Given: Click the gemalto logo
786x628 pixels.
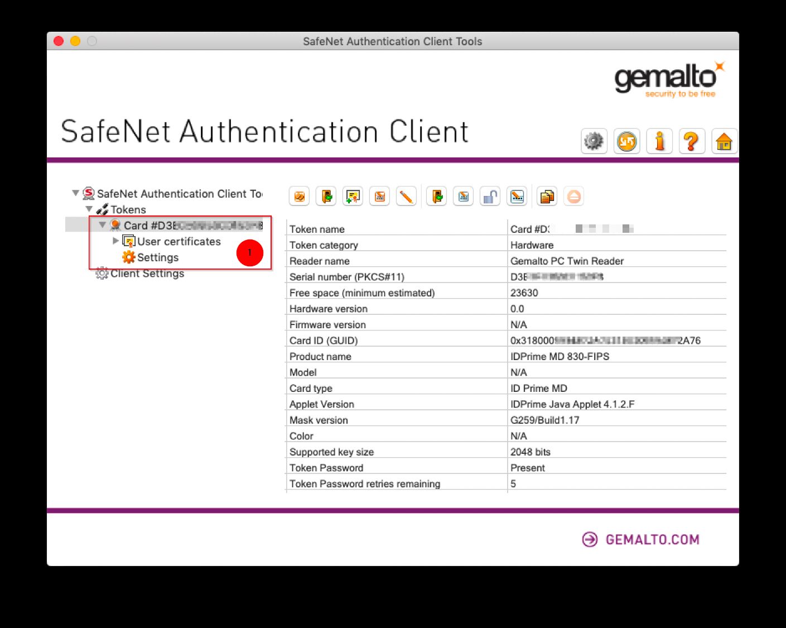Looking at the screenshot, I should 669,79.
